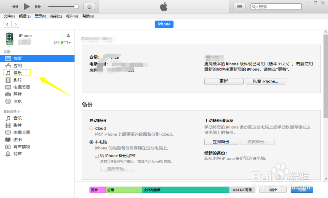Select 摘要 in the settings sidebar
Screen dimensions: 328x198
37,59
